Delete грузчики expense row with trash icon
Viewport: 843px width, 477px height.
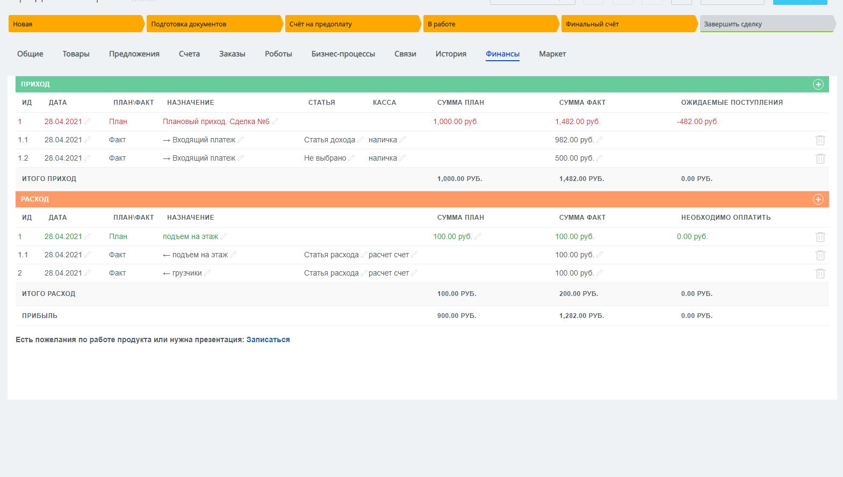coord(820,273)
